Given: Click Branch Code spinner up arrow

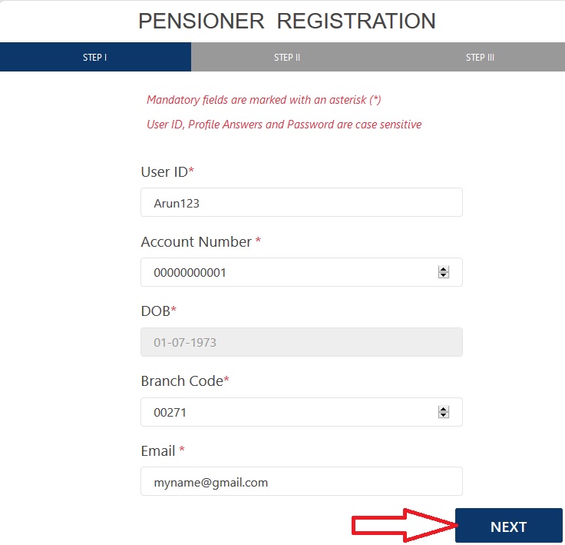Looking at the screenshot, I should [x=443, y=409].
